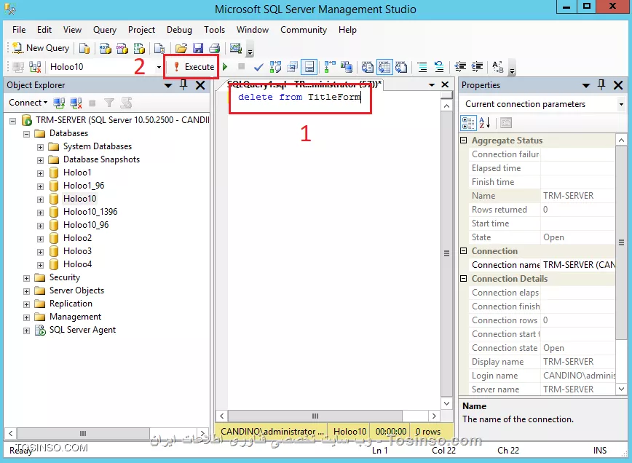Collapse the Connection Details section
Image resolution: width=632 pixels, height=463 pixels.
pyautogui.click(x=464, y=278)
